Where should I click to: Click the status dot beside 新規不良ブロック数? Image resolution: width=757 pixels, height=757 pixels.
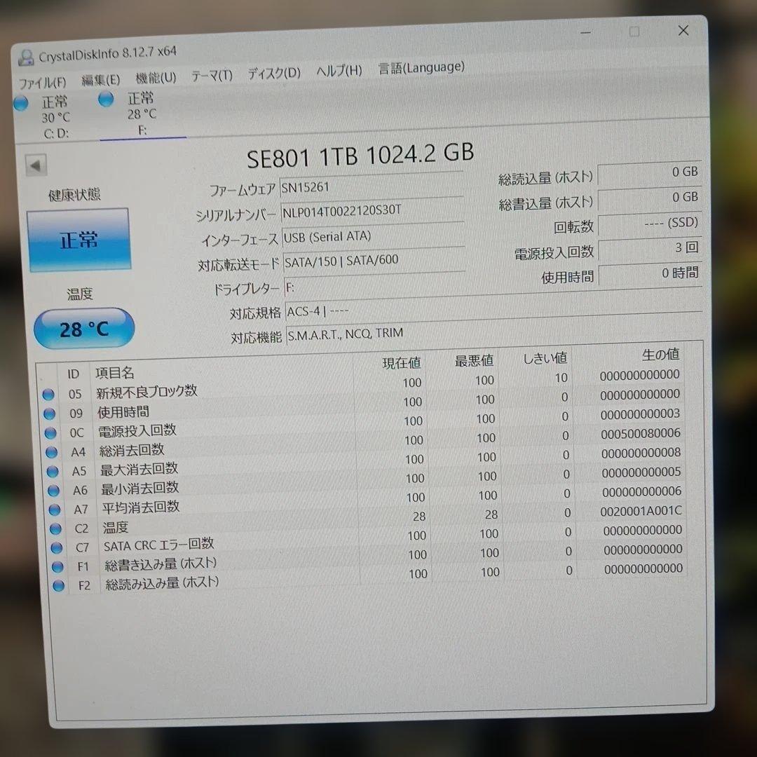click(x=48, y=394)
